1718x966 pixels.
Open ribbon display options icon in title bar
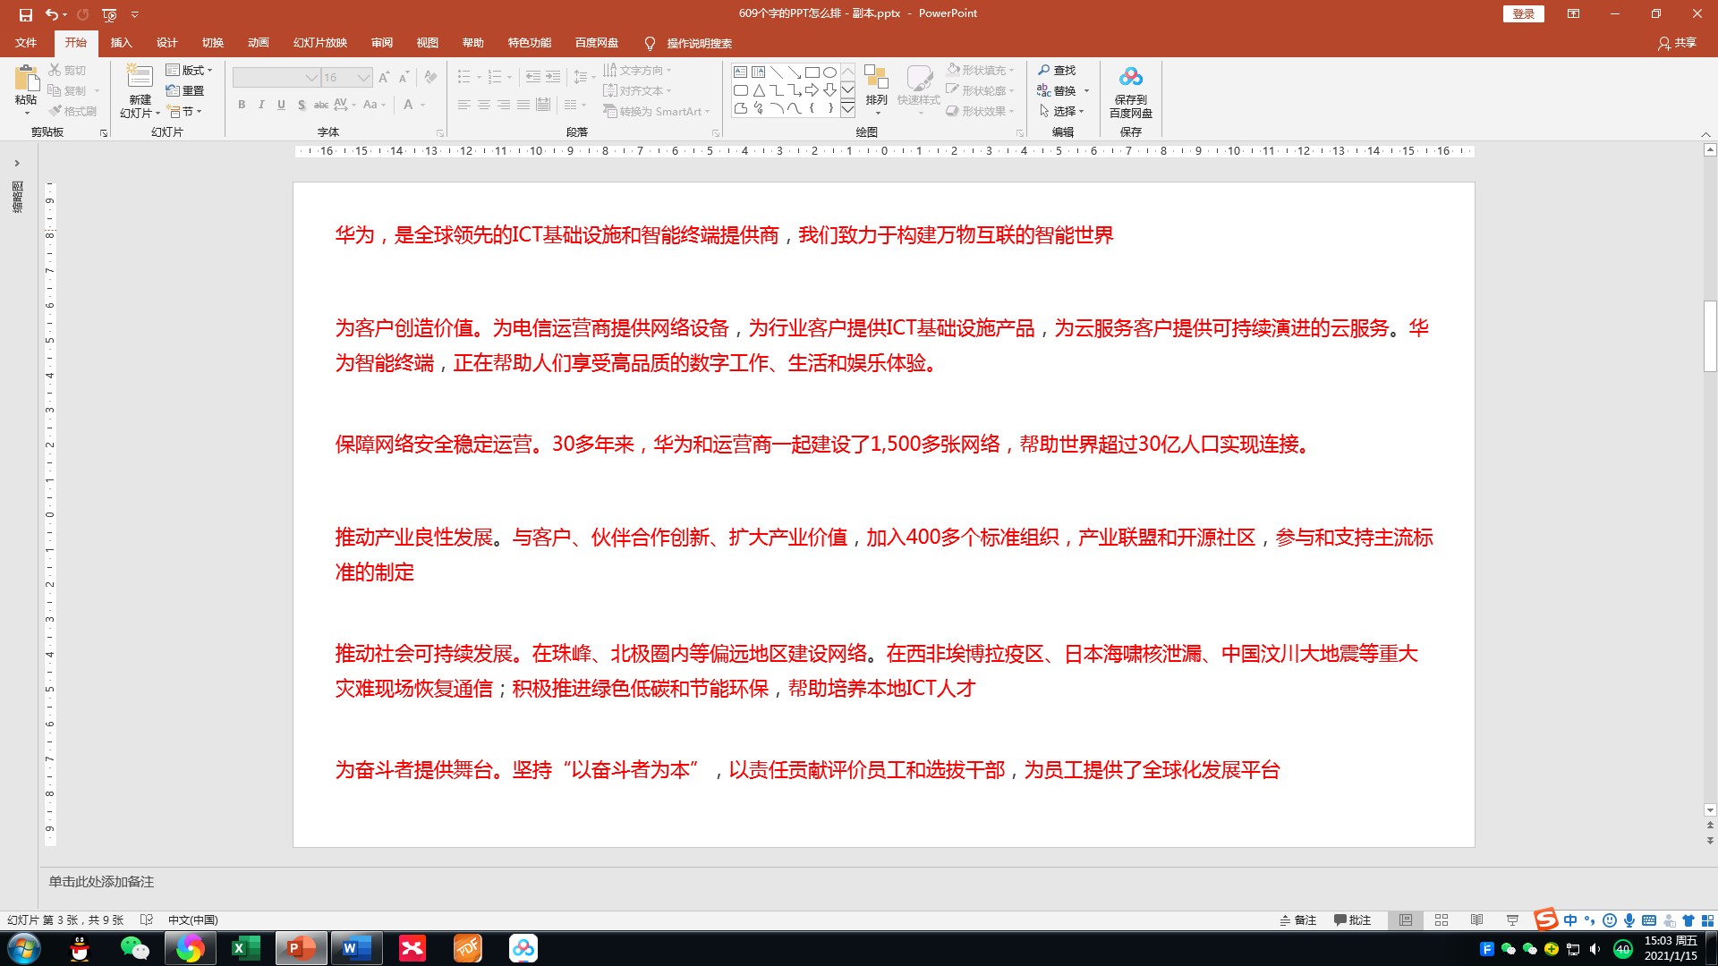click(x=1573, y=14)
